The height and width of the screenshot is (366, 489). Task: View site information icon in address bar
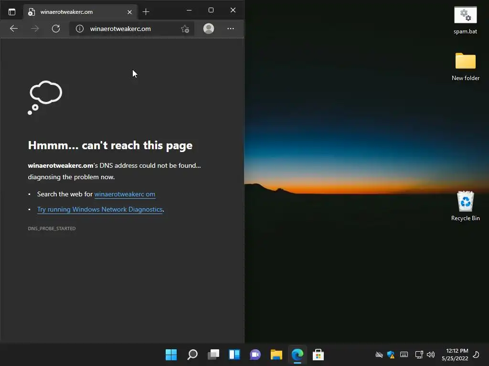click(x=80, y=29)
